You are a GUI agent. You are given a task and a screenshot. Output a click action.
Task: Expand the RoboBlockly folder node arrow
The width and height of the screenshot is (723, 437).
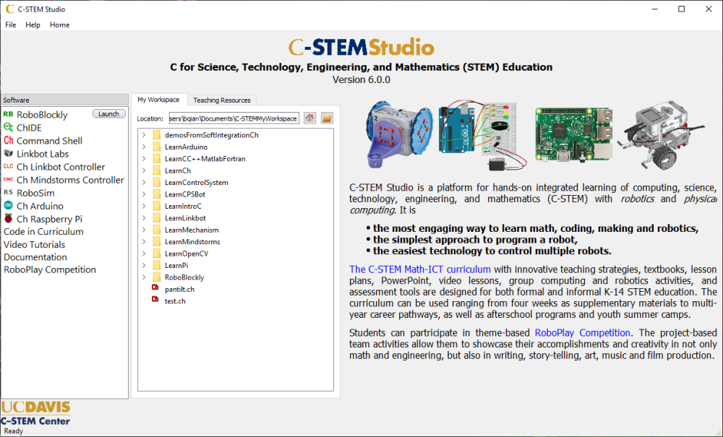pos(144,277)
